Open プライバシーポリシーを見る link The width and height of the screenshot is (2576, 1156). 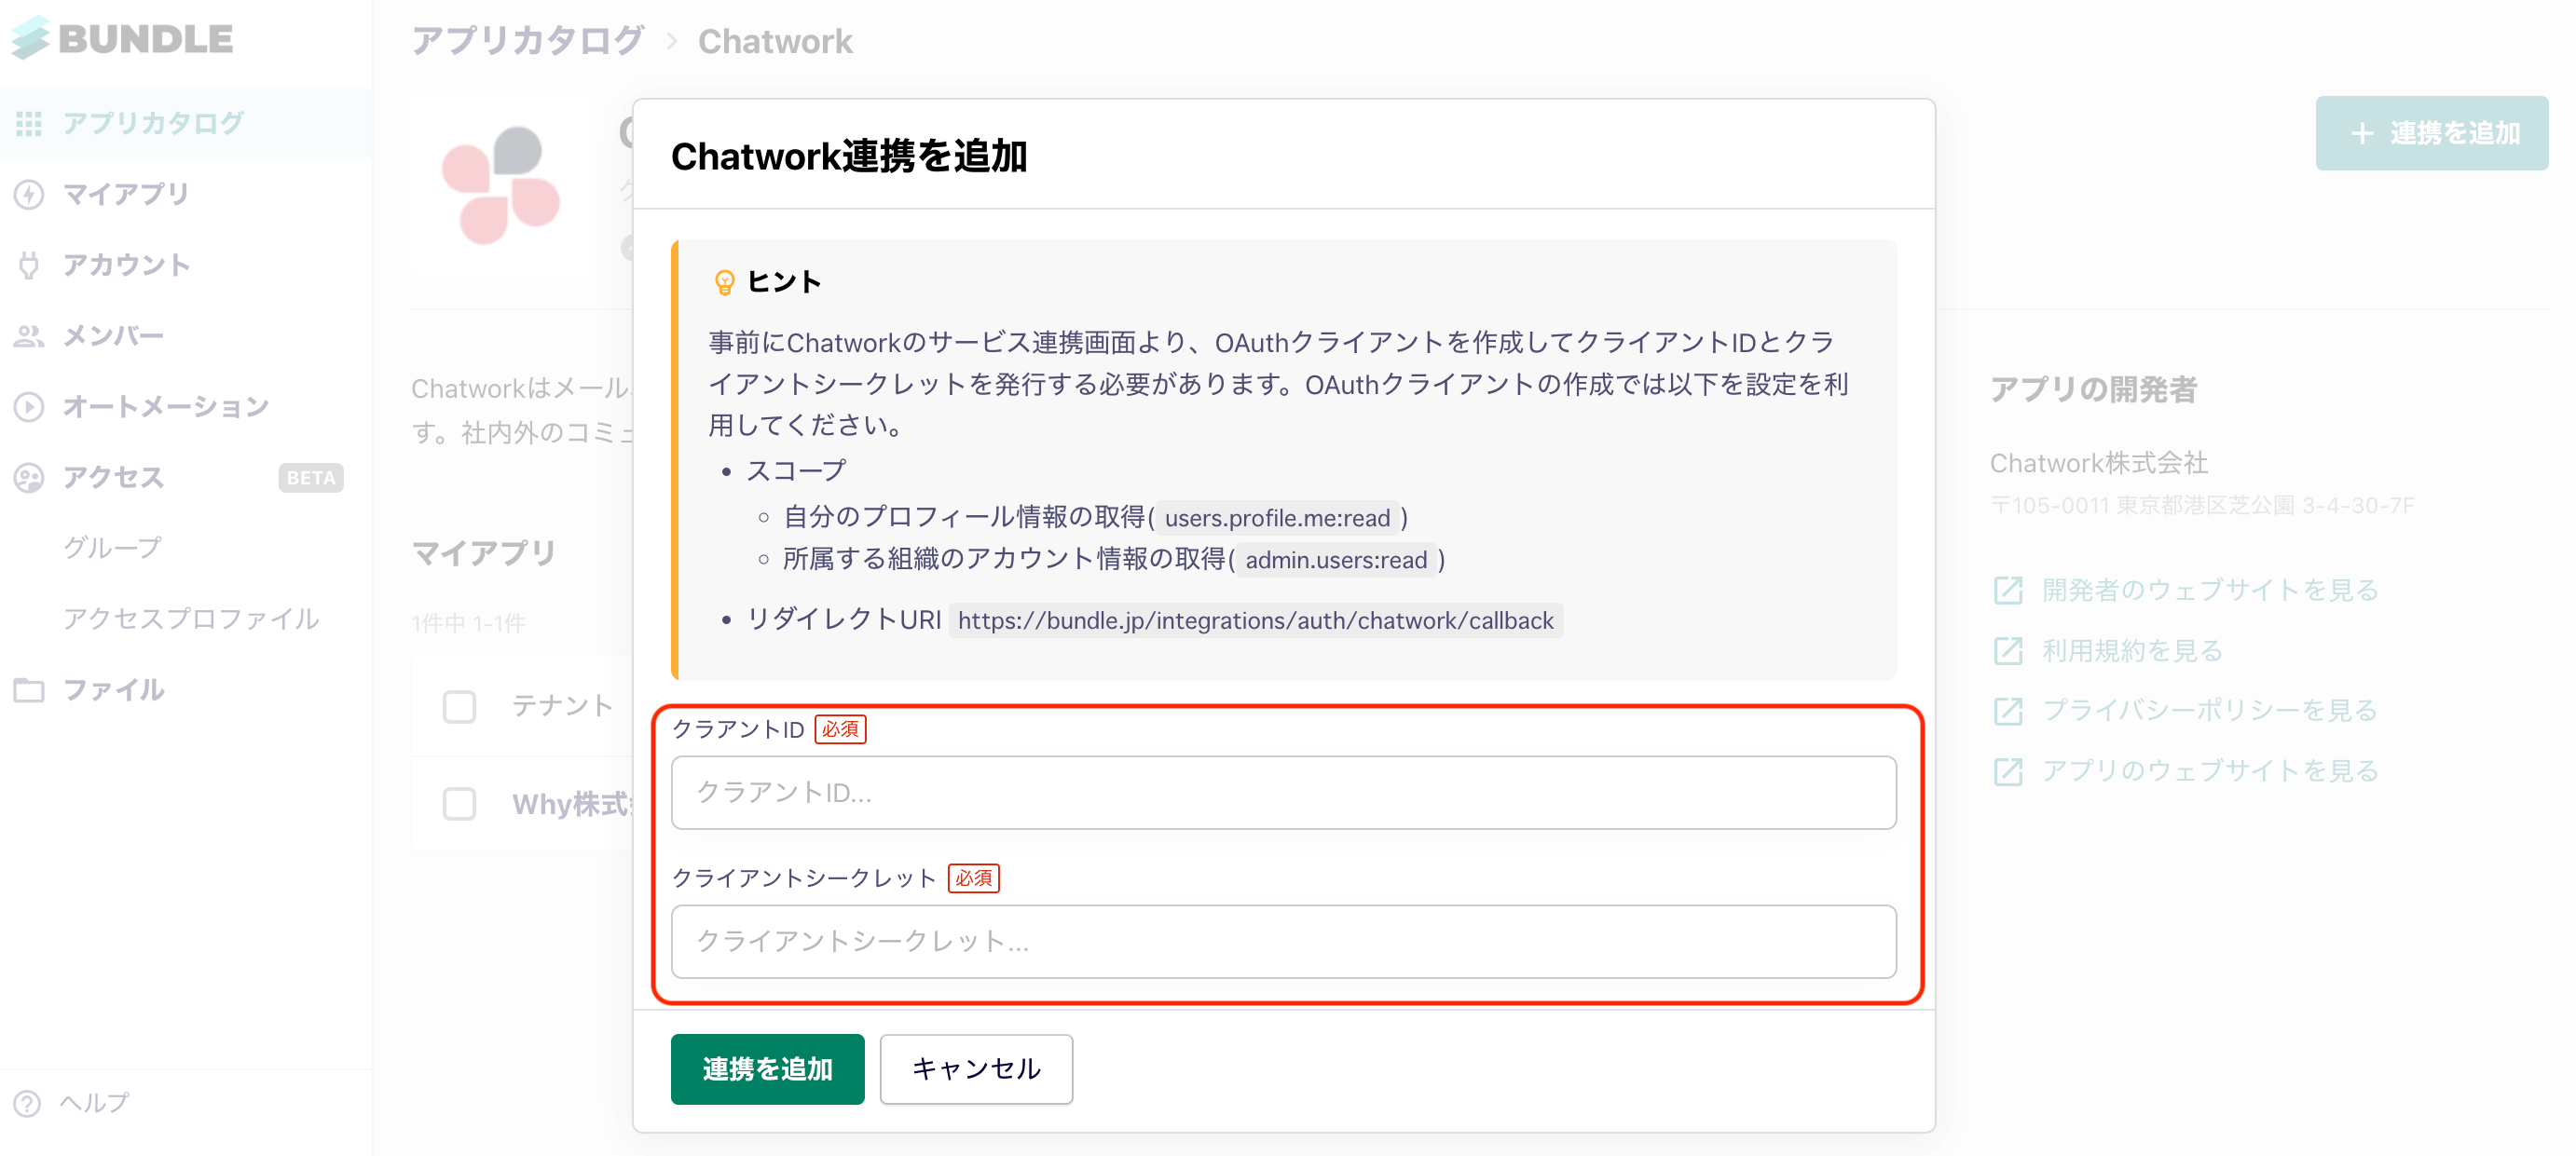2209,711
